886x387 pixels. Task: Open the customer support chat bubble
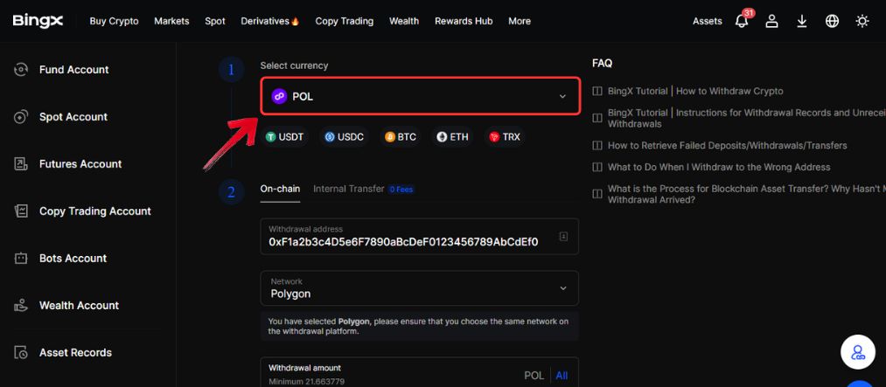tap(858, 353)
